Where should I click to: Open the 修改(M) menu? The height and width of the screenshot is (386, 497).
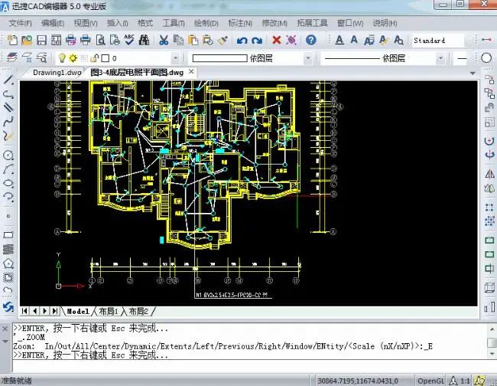tap(274, 23)
